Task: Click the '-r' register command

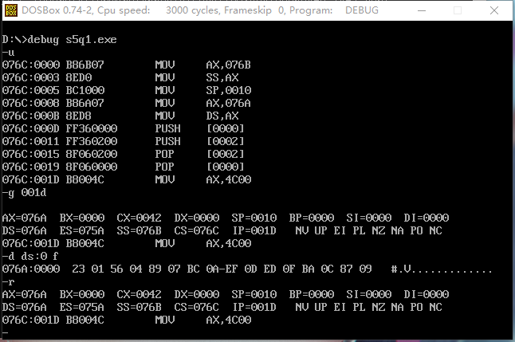Action: point(9,282)
